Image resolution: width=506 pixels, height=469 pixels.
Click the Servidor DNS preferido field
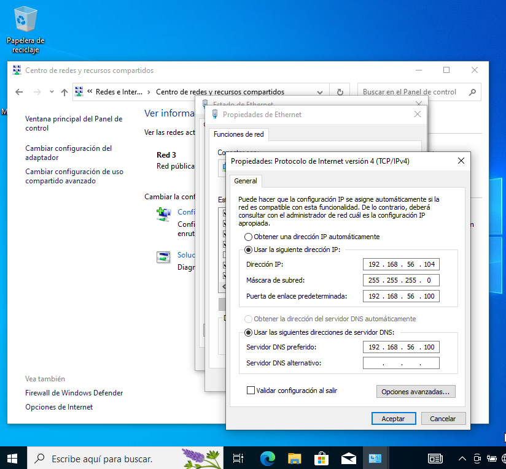401,347
